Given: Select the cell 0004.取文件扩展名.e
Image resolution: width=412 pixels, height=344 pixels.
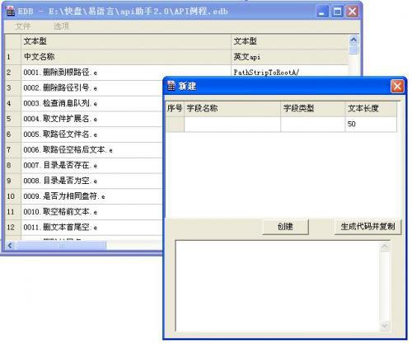Looking at the screenshot, I should [91, 119].
